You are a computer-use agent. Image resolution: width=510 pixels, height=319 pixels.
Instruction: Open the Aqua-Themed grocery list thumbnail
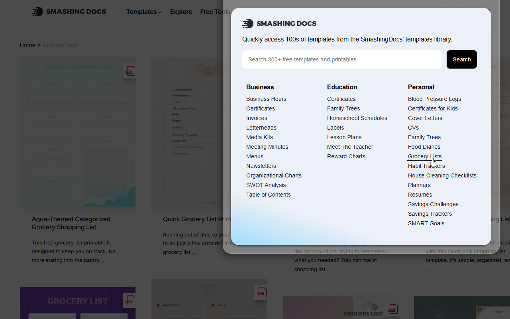coord(78,133)
